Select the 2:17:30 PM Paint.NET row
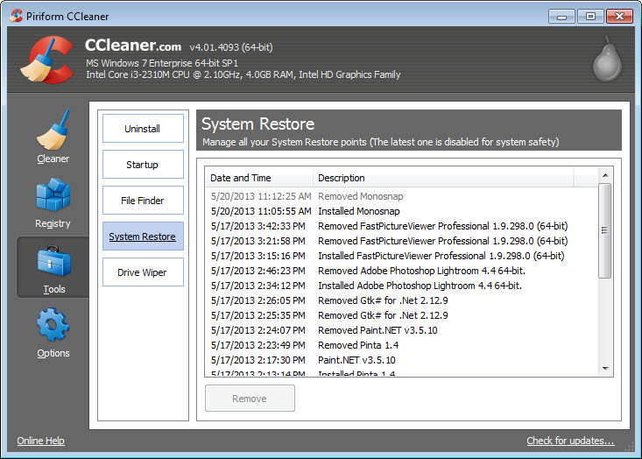Viewport: 642px width, 459px height. click(401, 360)
